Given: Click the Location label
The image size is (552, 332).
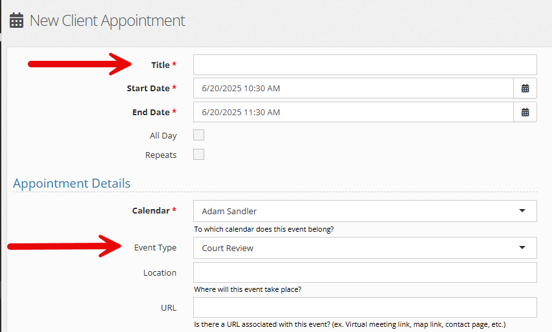Looking at the screenshot, I should click(x=160, y=273).
